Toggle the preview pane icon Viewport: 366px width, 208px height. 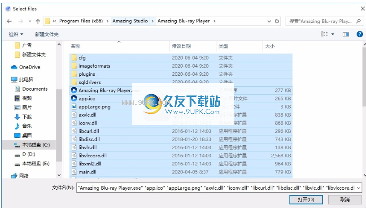click(346, 34)
